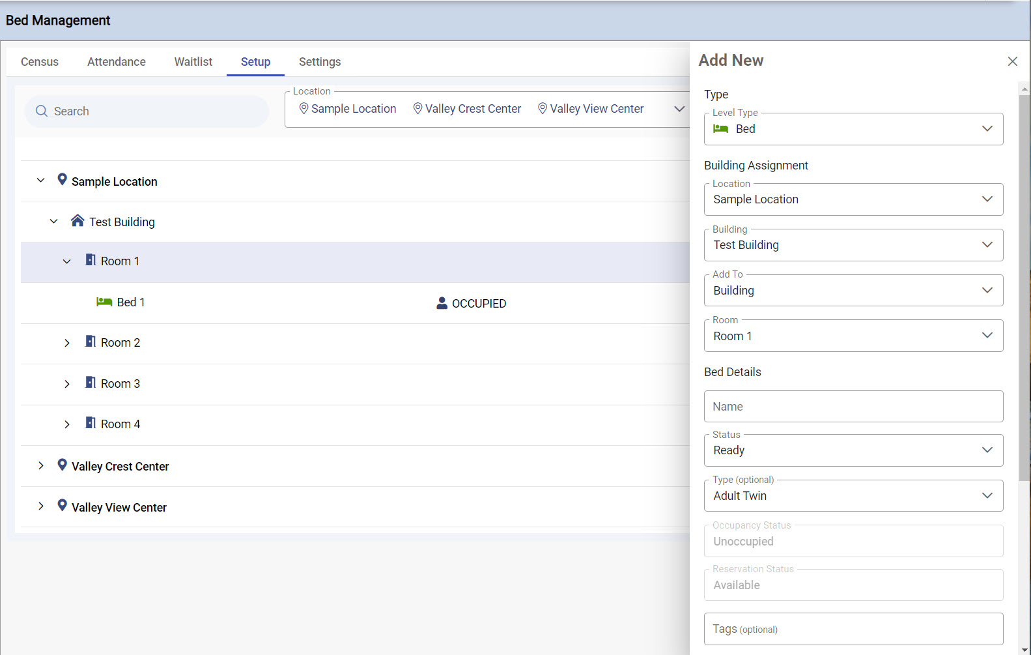
Task: Click the Valley View Center pin icon in tree
Action: (x=62, y=505)
